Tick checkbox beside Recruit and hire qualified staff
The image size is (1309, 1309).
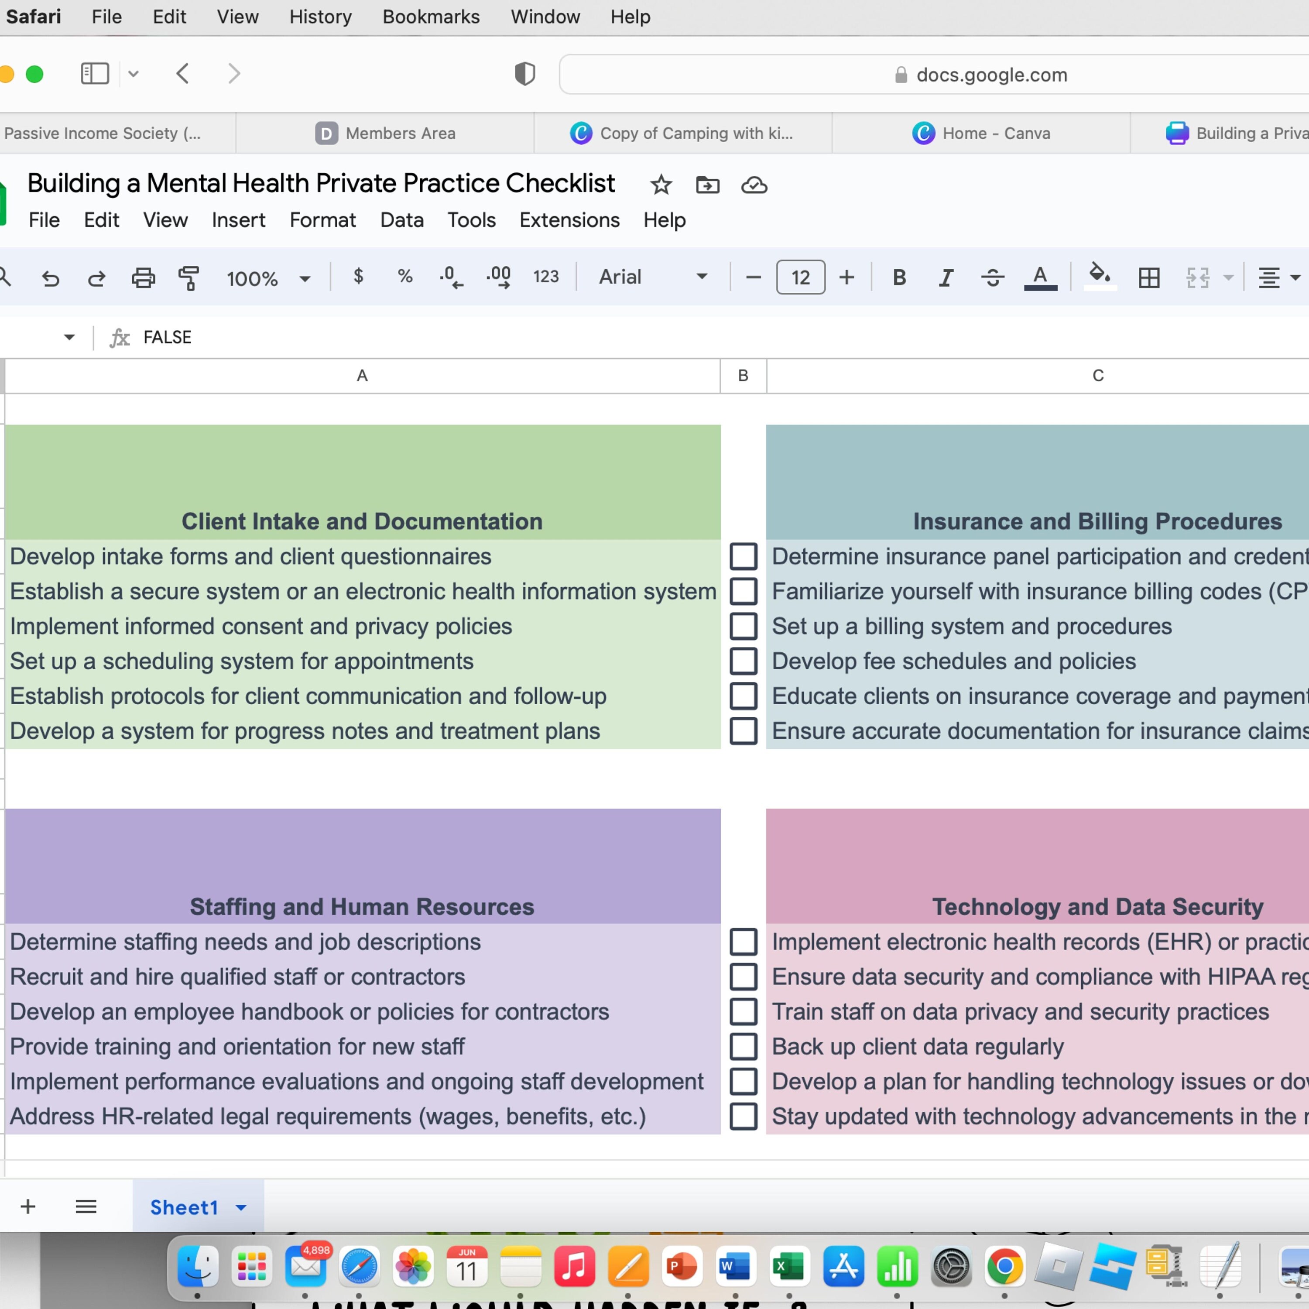pyautogui.click(x=743, y=977)
